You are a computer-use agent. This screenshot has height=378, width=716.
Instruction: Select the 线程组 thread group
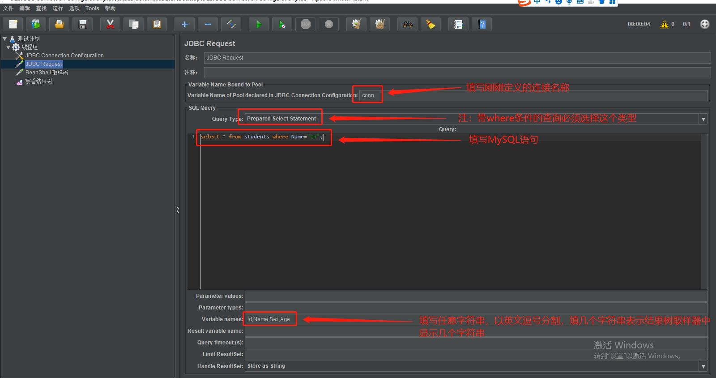[30, 47]
